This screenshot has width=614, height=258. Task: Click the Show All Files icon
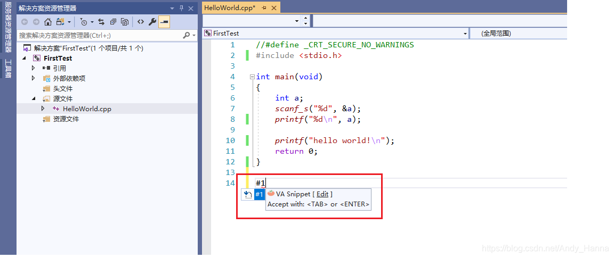pos(125,22)
